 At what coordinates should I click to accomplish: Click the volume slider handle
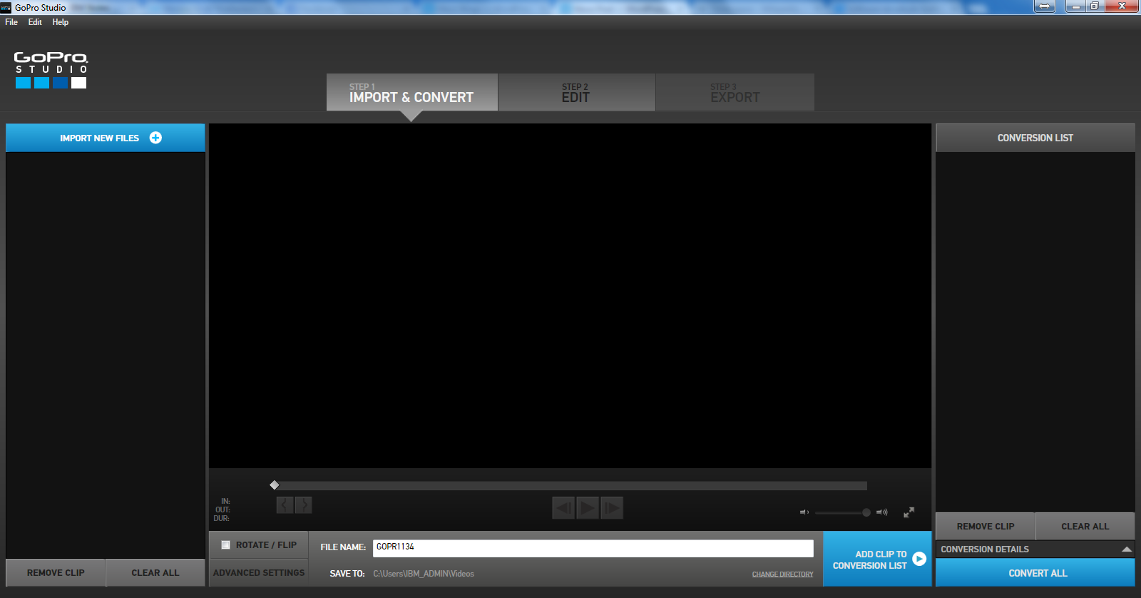point(866,512)
